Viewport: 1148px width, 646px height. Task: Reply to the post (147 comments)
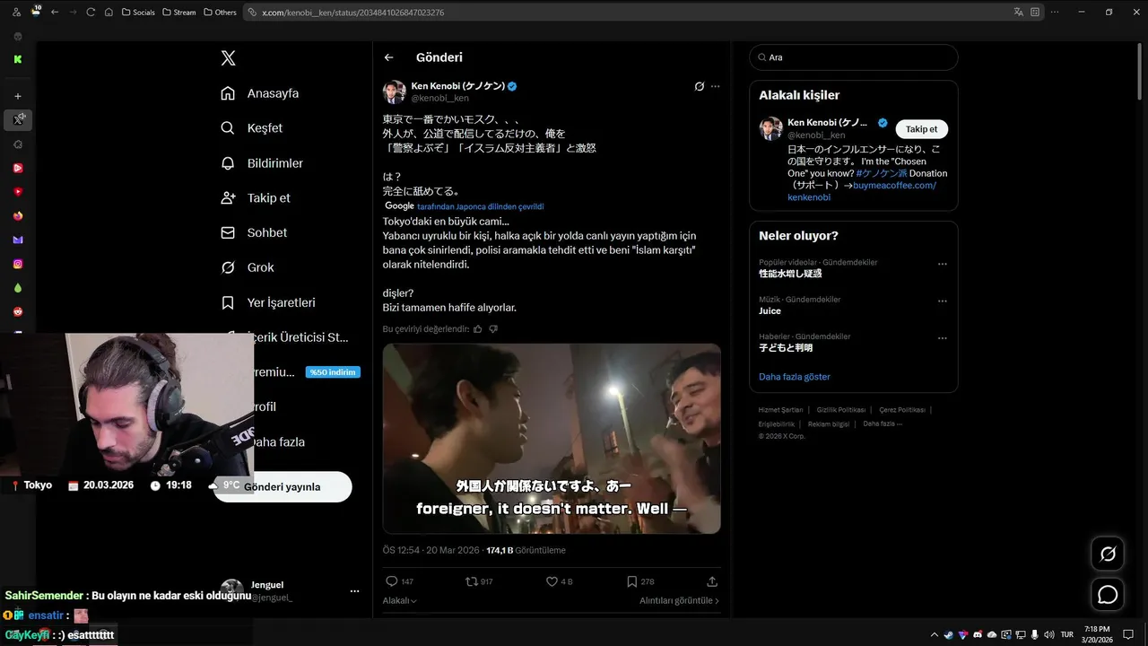[399, 581]
